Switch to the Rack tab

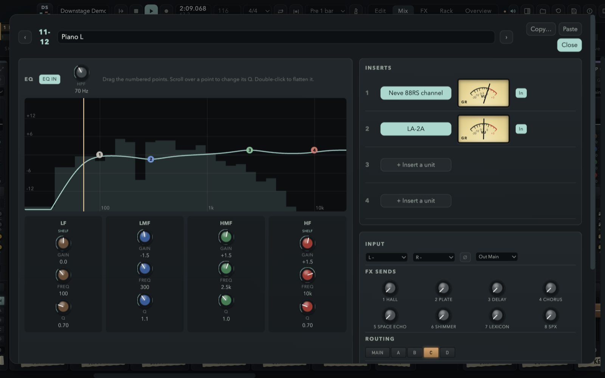pyautogui.click(x=446, y=11)
